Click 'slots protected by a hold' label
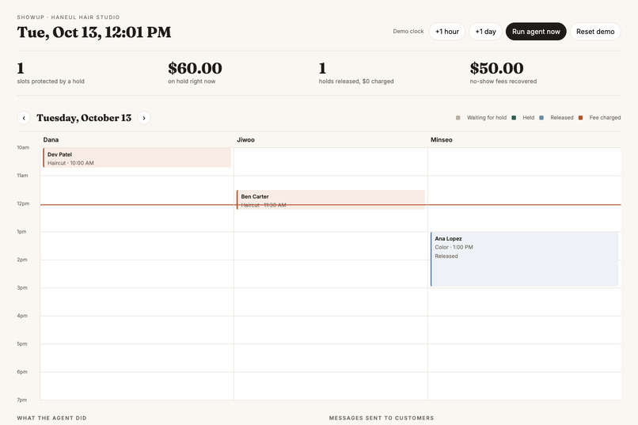 click(x=51, y=82)
